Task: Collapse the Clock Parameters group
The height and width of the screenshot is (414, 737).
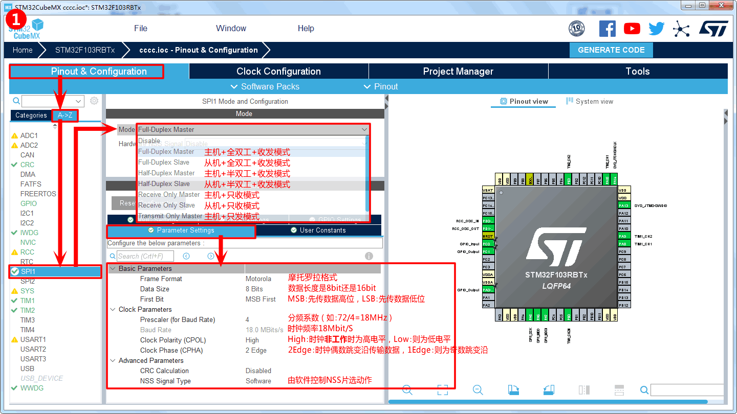Action: (x=113, y=309)
